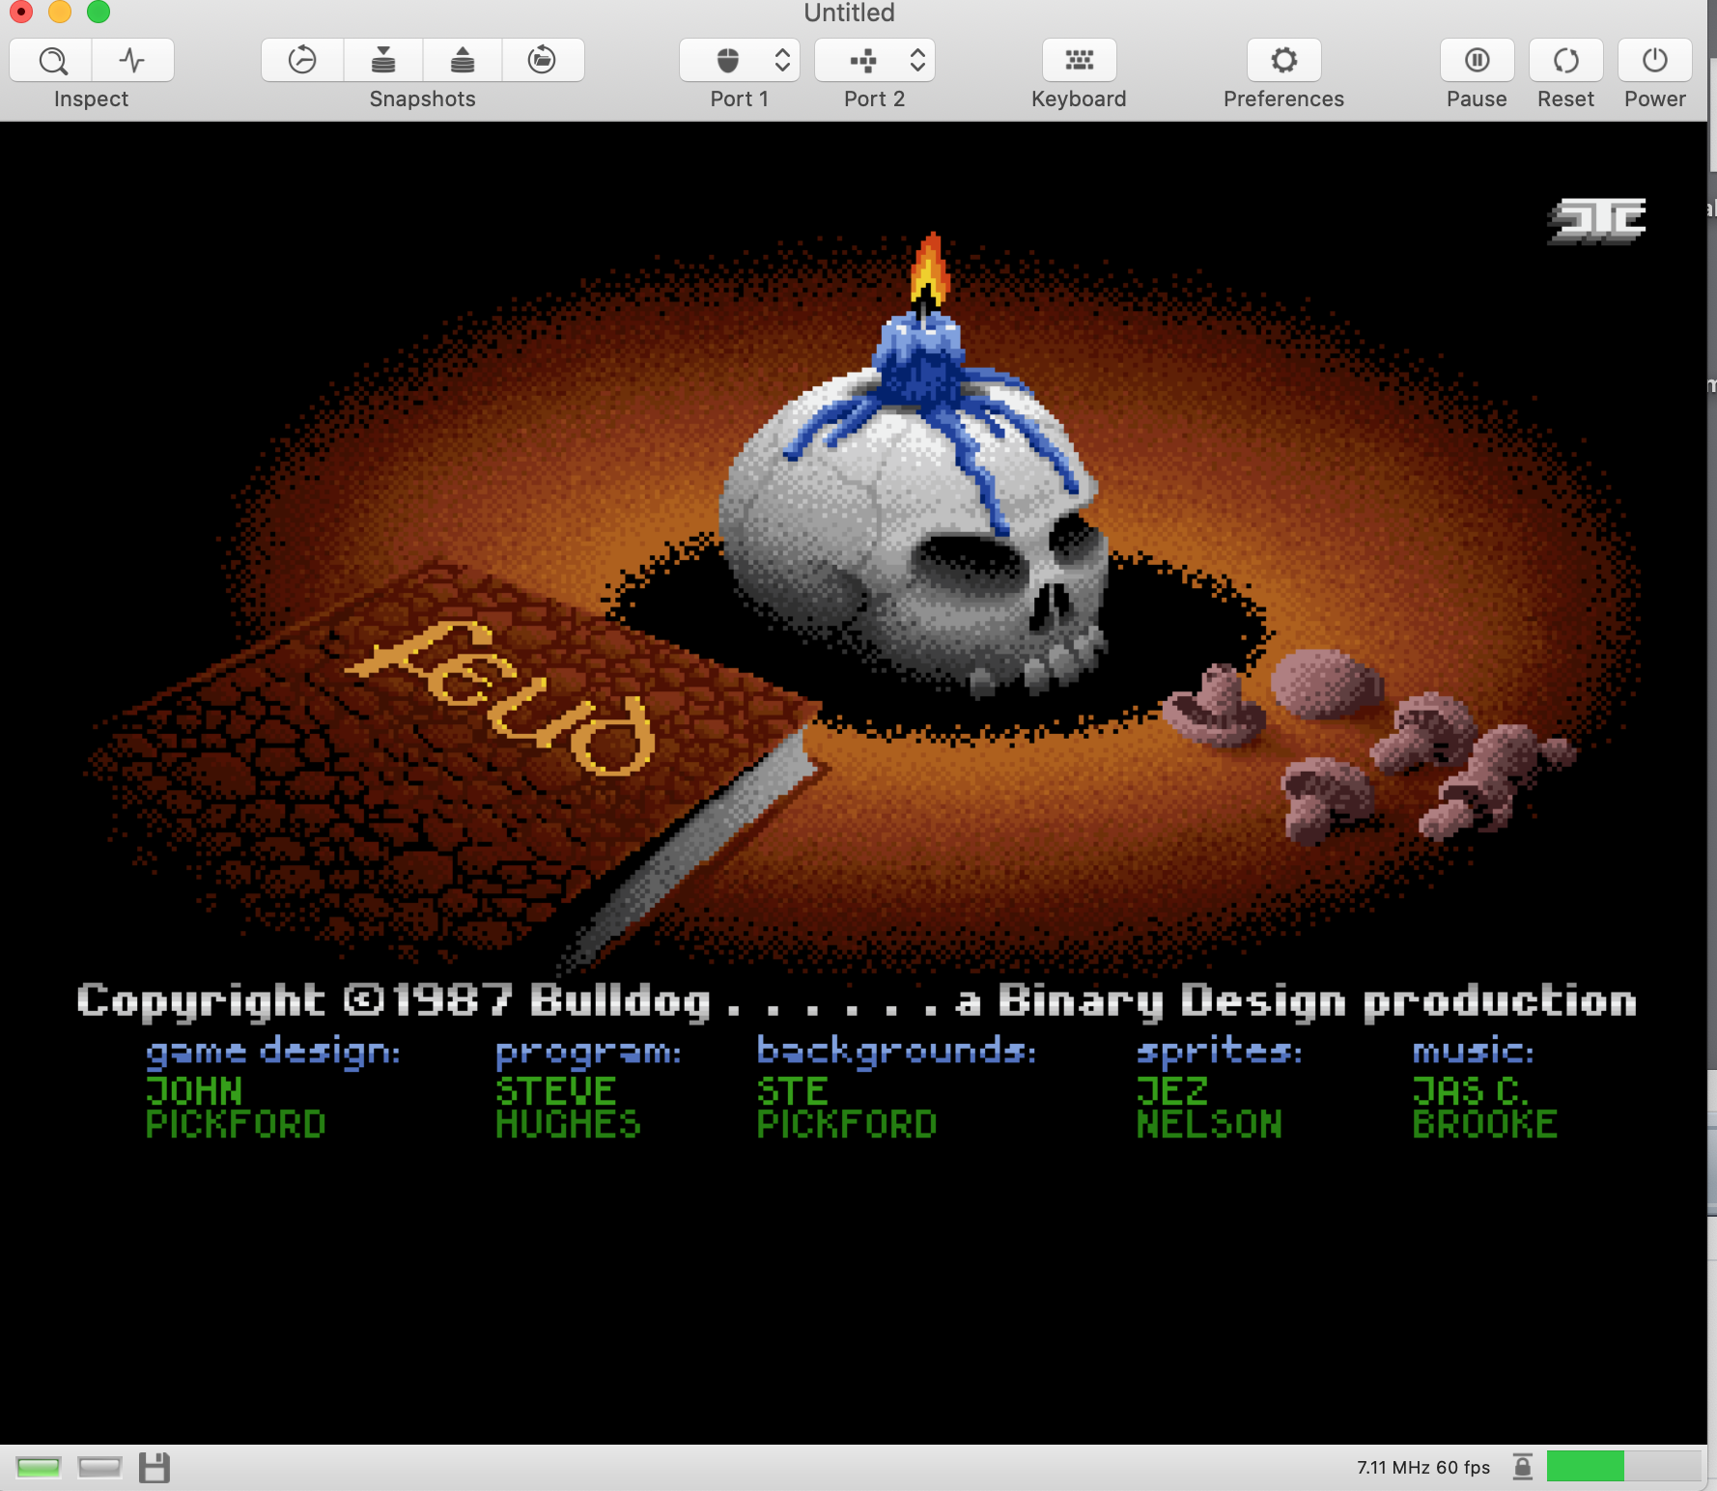Click the floppy disk icon in status bar
The width and height of the screenshot is (1717, 1491).
coord(155,1468)
